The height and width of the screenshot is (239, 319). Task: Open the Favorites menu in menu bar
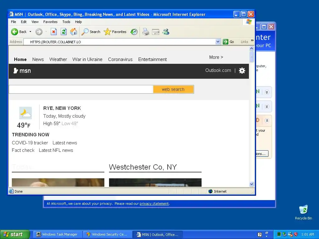pyautogui.click(x=50, y=22)
